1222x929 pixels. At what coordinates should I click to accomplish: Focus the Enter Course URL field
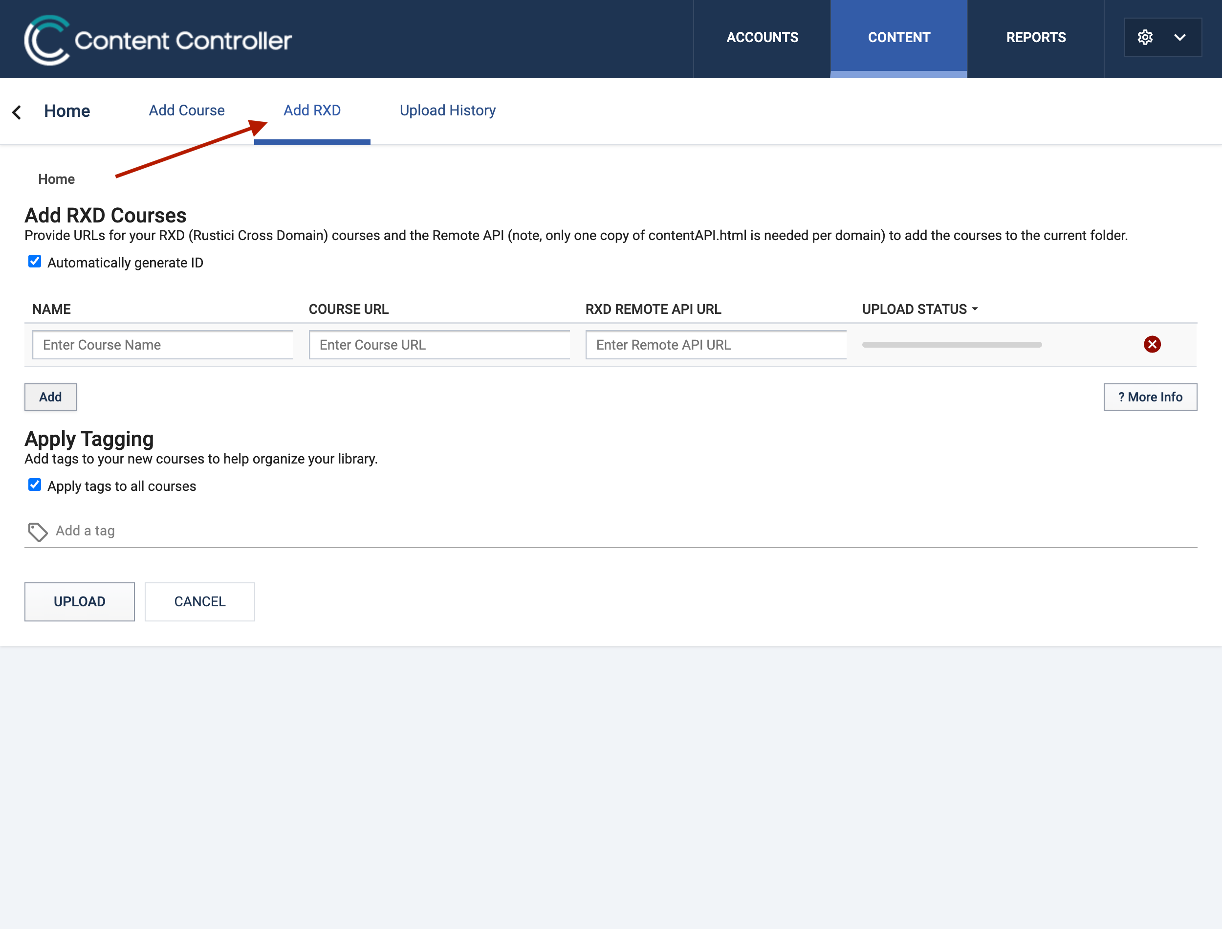pyautogui.click(x=439, y=345)
